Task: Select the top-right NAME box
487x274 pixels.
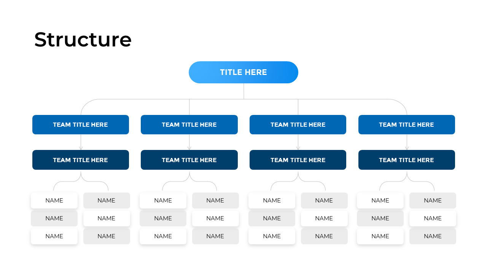Action: [433, 201]
